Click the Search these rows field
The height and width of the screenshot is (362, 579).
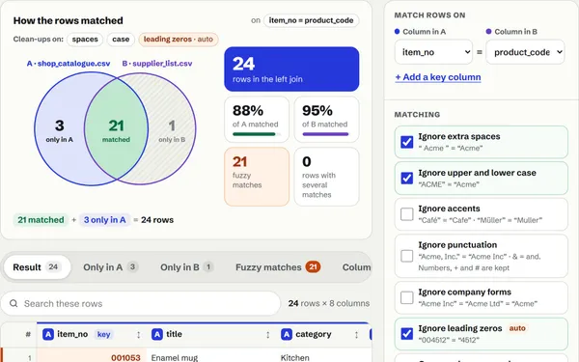pyautogui.click(x=140, y=303)
